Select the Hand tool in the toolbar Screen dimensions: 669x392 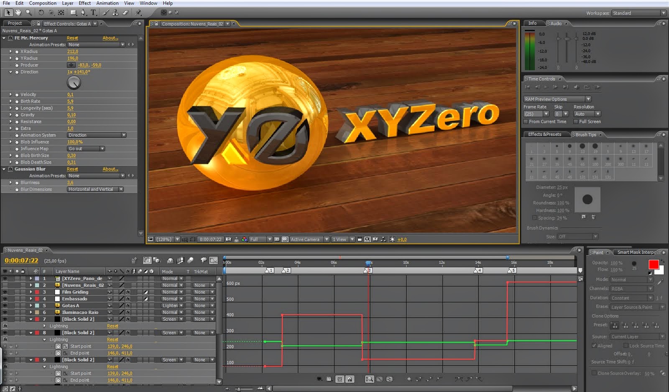pos(18,12)
